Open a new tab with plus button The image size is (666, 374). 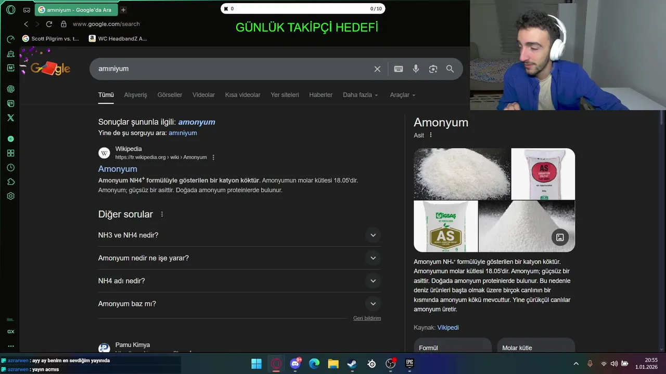pyautogui.click(x=123, y=10)
